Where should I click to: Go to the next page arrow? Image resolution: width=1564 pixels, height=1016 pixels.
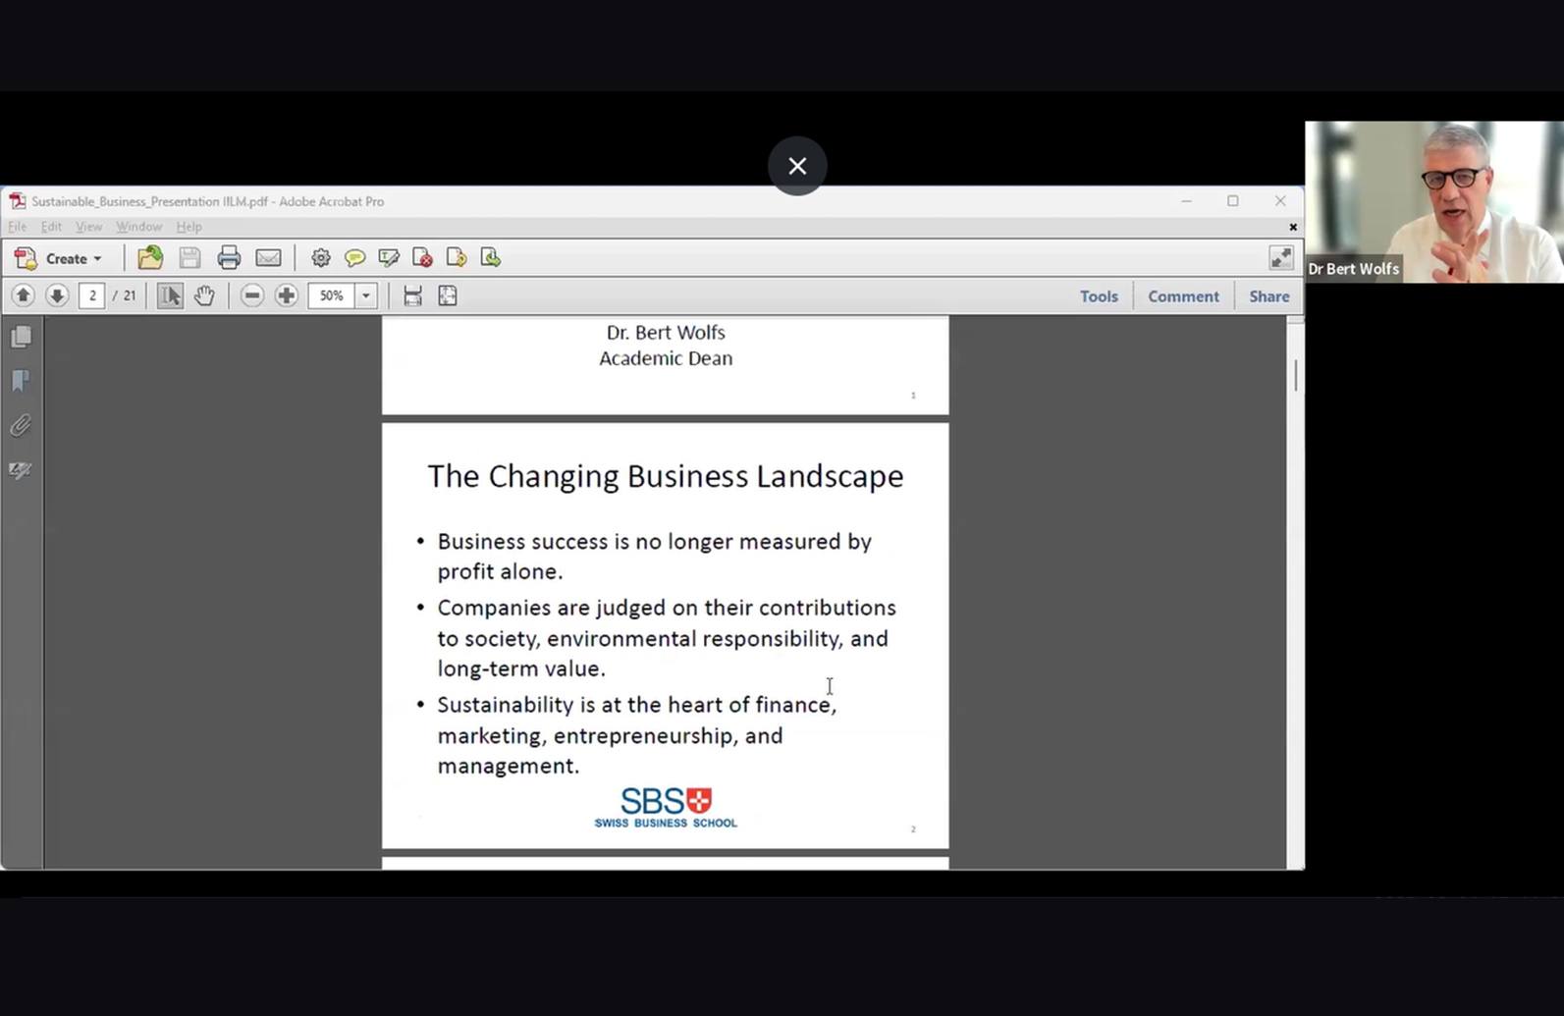click(x=57, y=295)
